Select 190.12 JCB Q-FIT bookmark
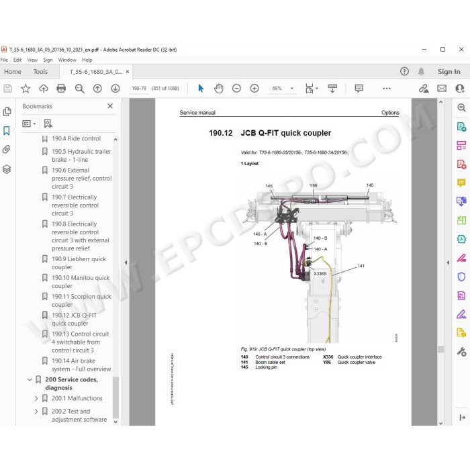The height and width of the screenshot is (470, 470). pos(74,319)
